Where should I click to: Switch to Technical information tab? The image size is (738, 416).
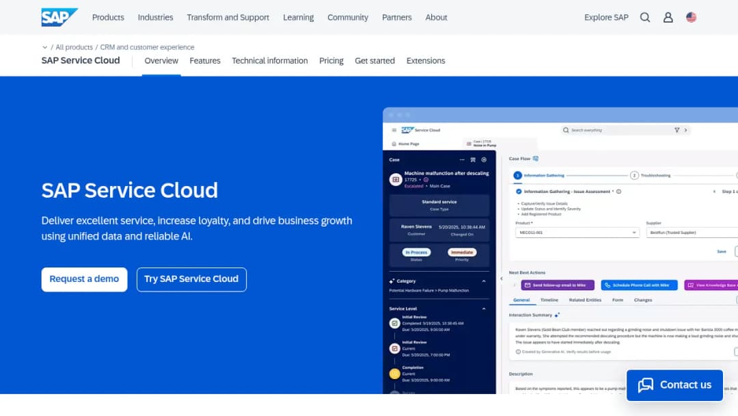(269, 61)
